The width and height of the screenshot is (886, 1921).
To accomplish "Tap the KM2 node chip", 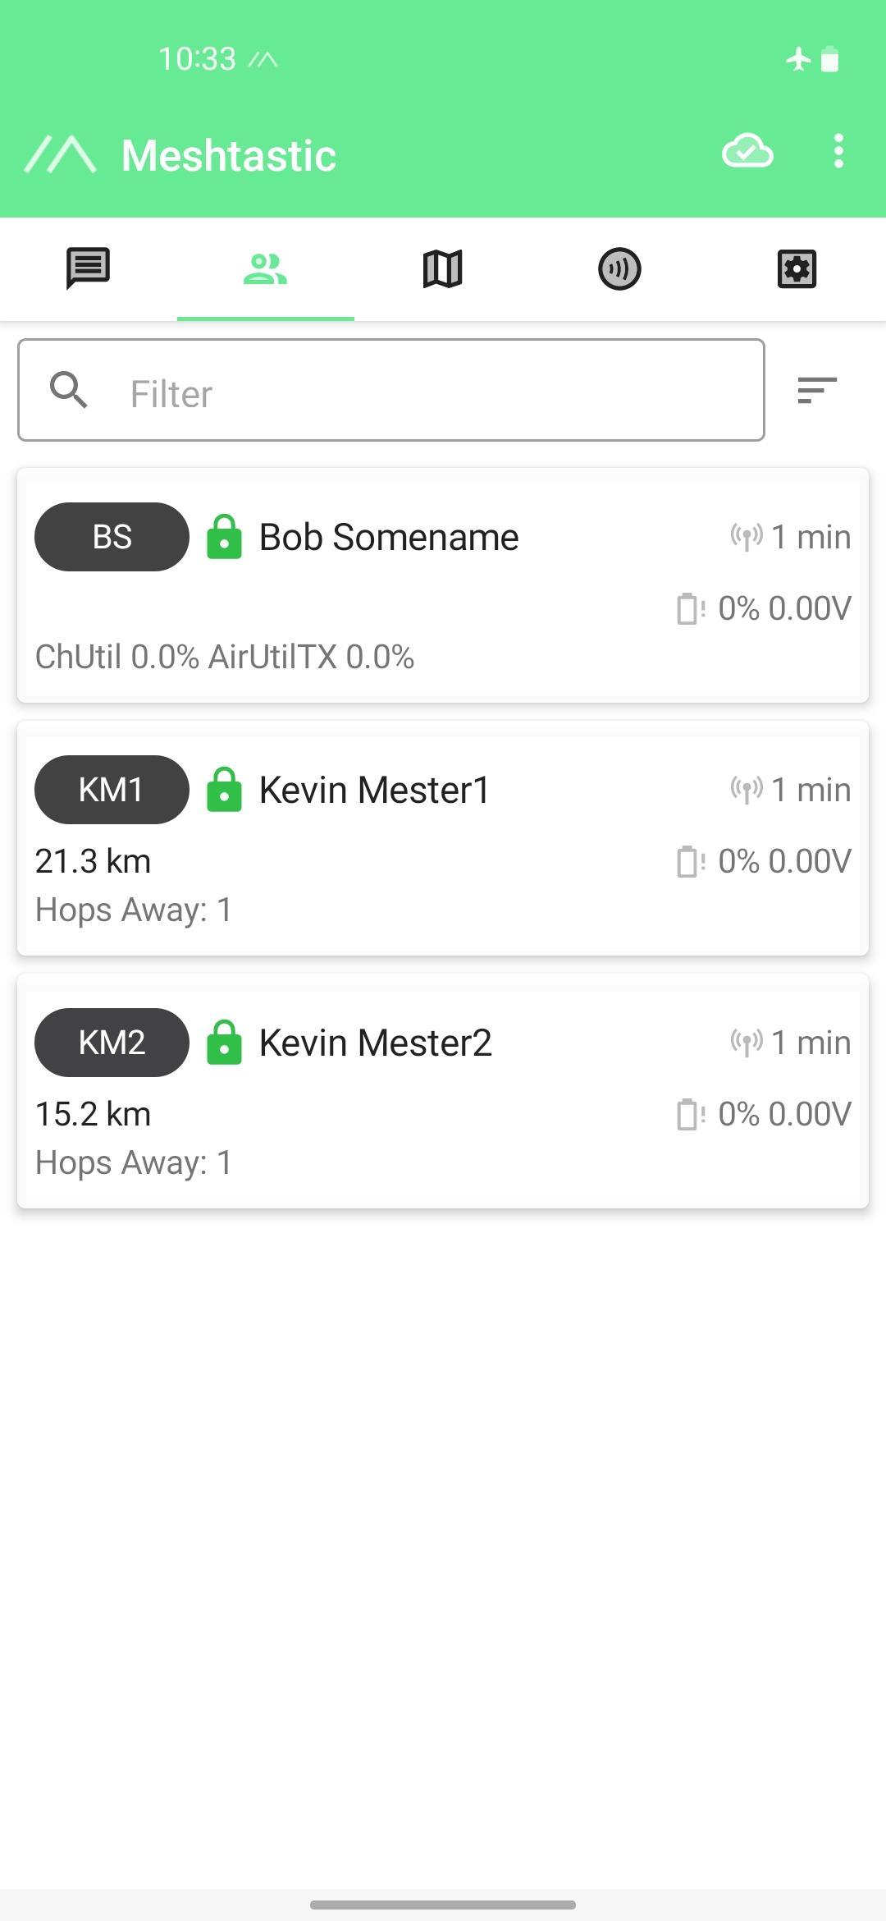I will tap(112, 1043).
